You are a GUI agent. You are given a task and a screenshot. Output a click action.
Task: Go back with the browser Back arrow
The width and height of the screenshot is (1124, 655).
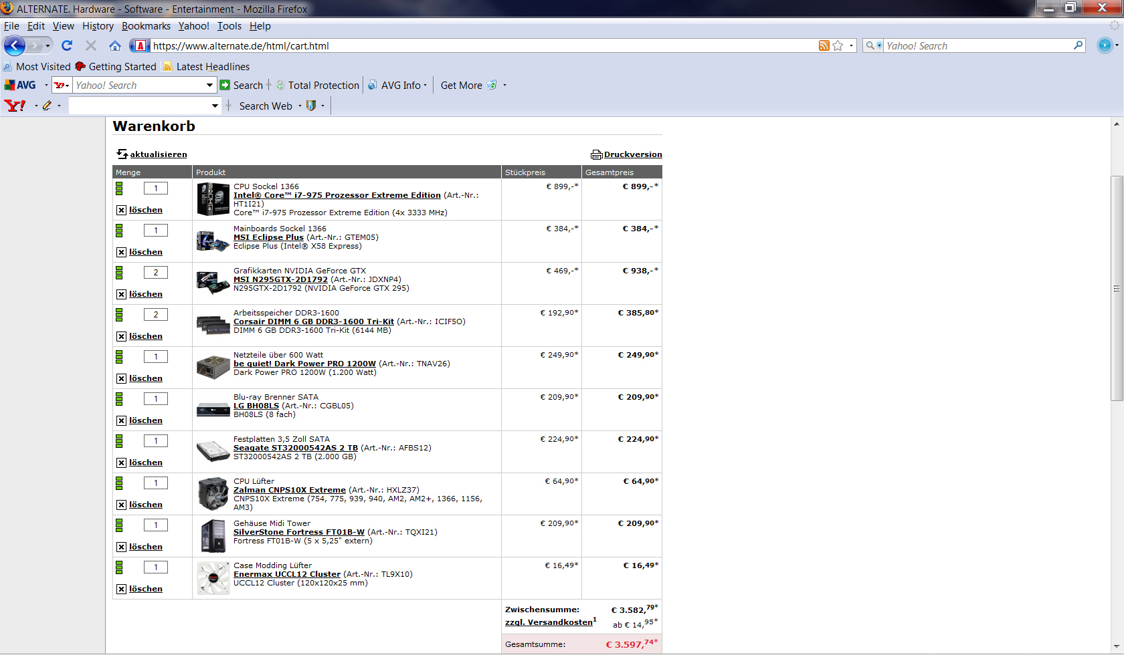[x=15, y=45]
